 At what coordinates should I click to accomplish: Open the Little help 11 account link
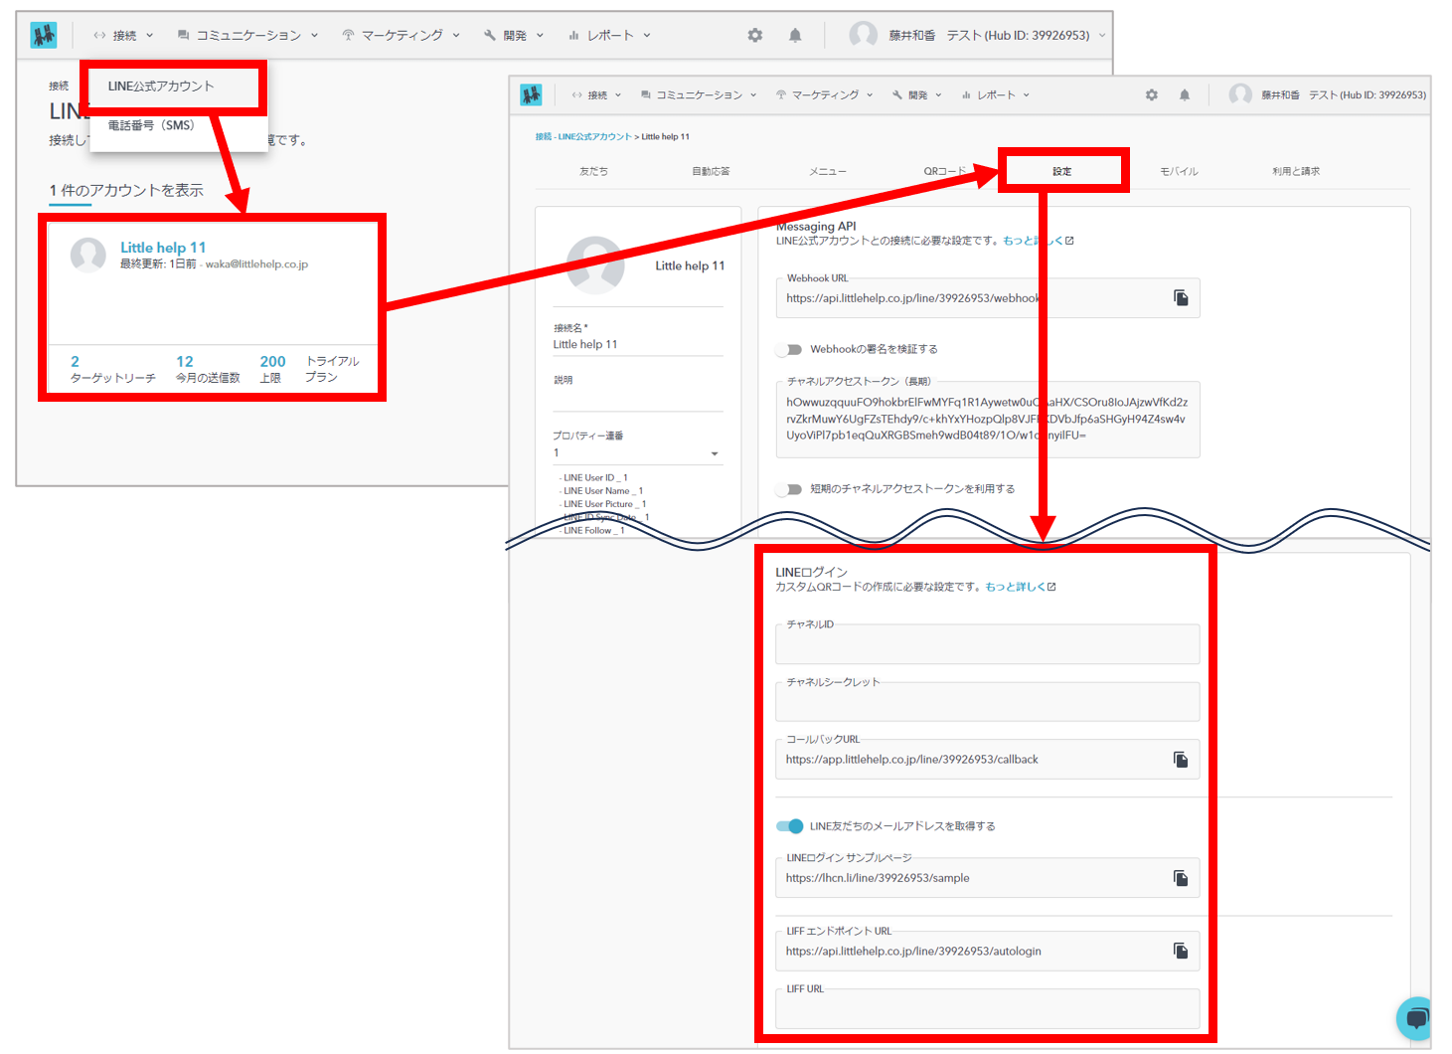pyautogui.click(x=163, y=248)
